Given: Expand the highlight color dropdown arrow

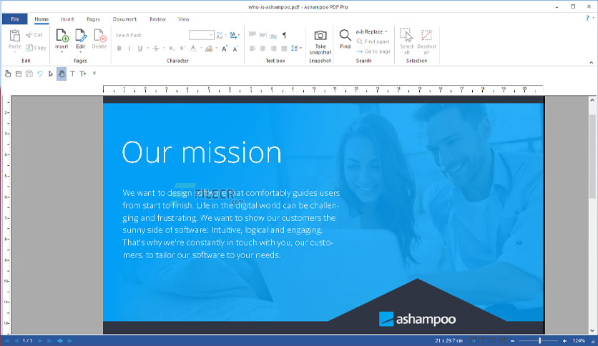Looking at the screenshot, I should (216, 49).
